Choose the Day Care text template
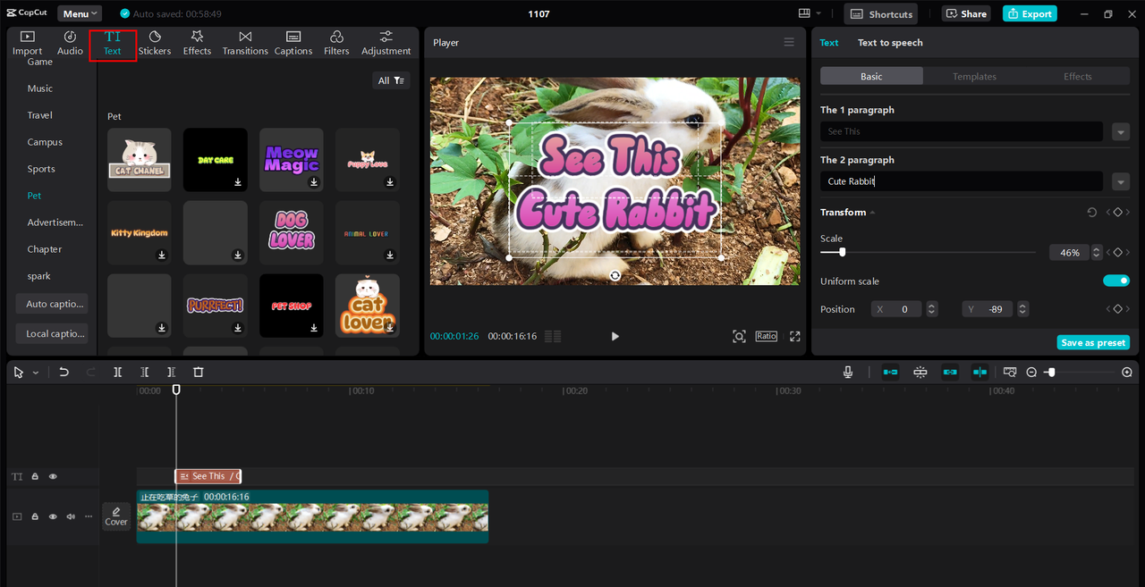 pos(216,160)
